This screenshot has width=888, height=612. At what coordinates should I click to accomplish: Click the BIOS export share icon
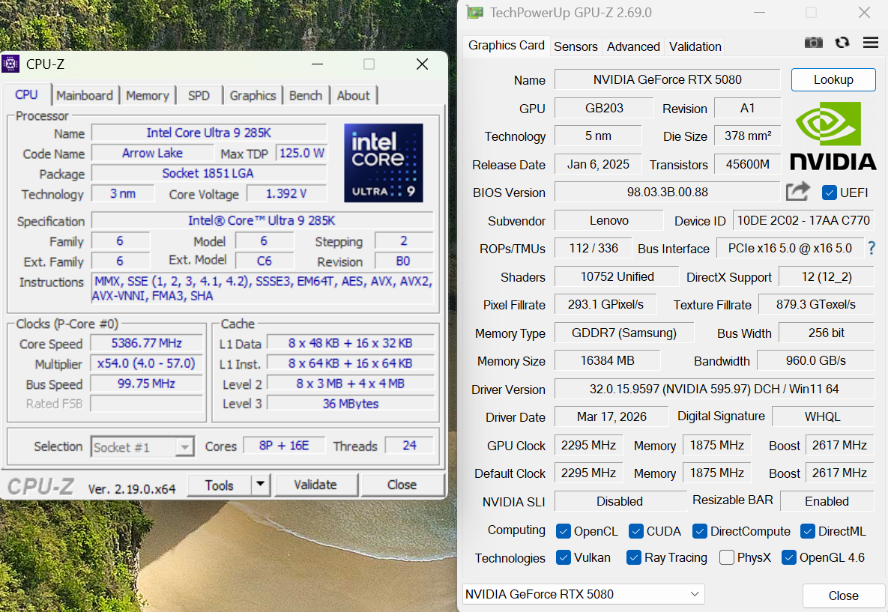click(x=797, y=192)
